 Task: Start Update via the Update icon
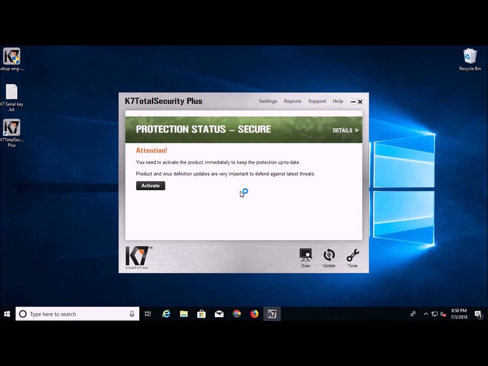click(x=329, y=258)
